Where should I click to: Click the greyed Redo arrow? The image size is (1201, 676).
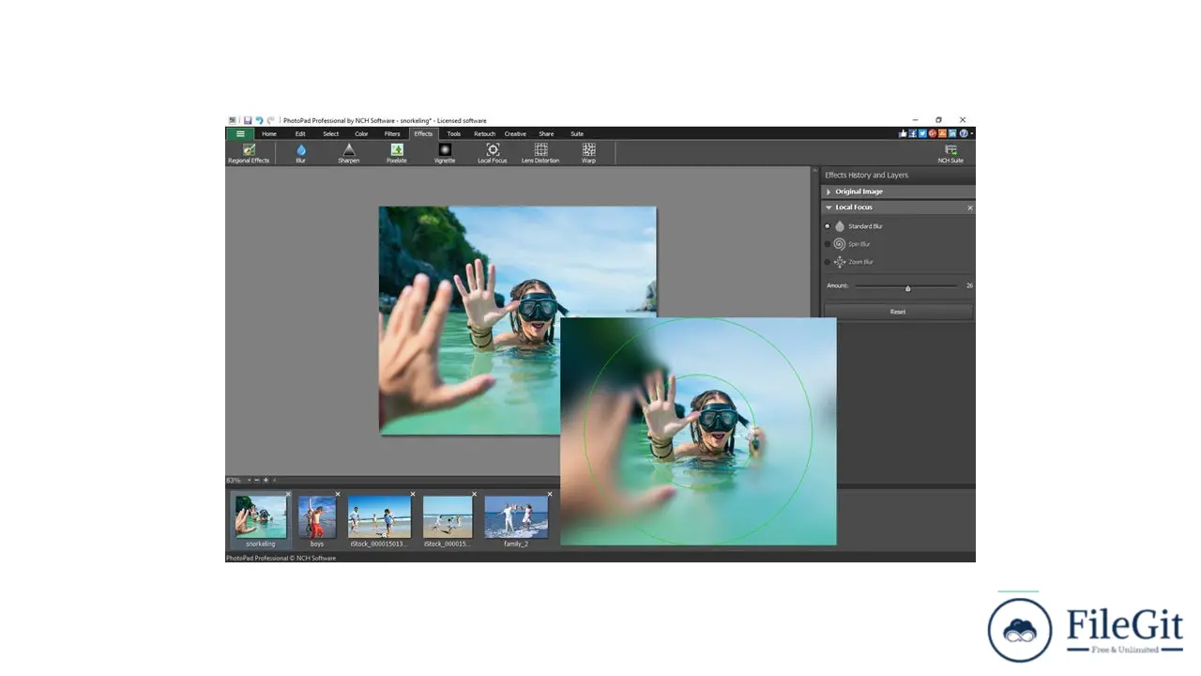click(x=271, y=120)
